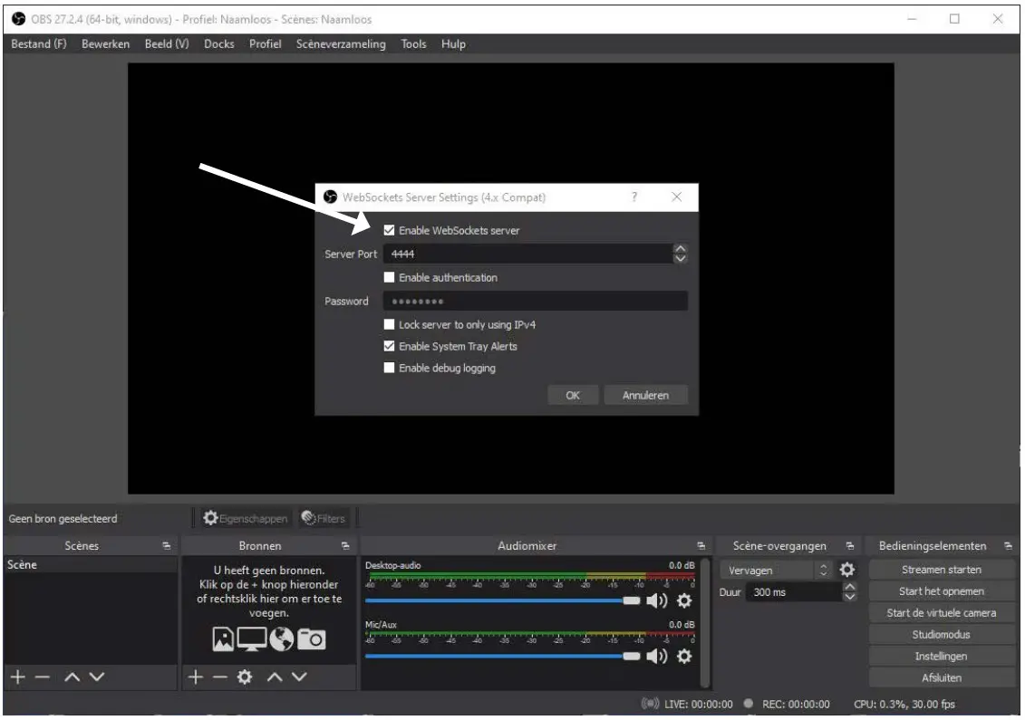Enable Studiomodus button

[942, 634]
